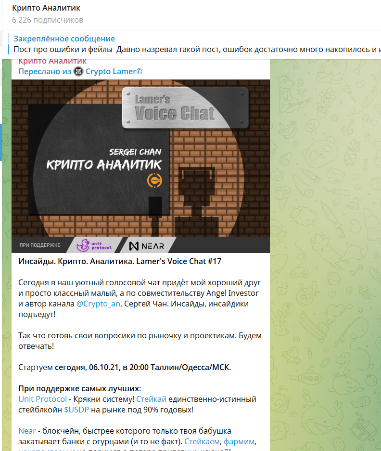381x451 pixels.
Task: Open the $USDP cashtag link
Action: [x=76, y=410]
